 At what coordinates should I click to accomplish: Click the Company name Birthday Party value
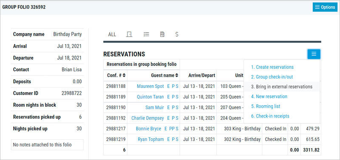[x=68, y=34]
